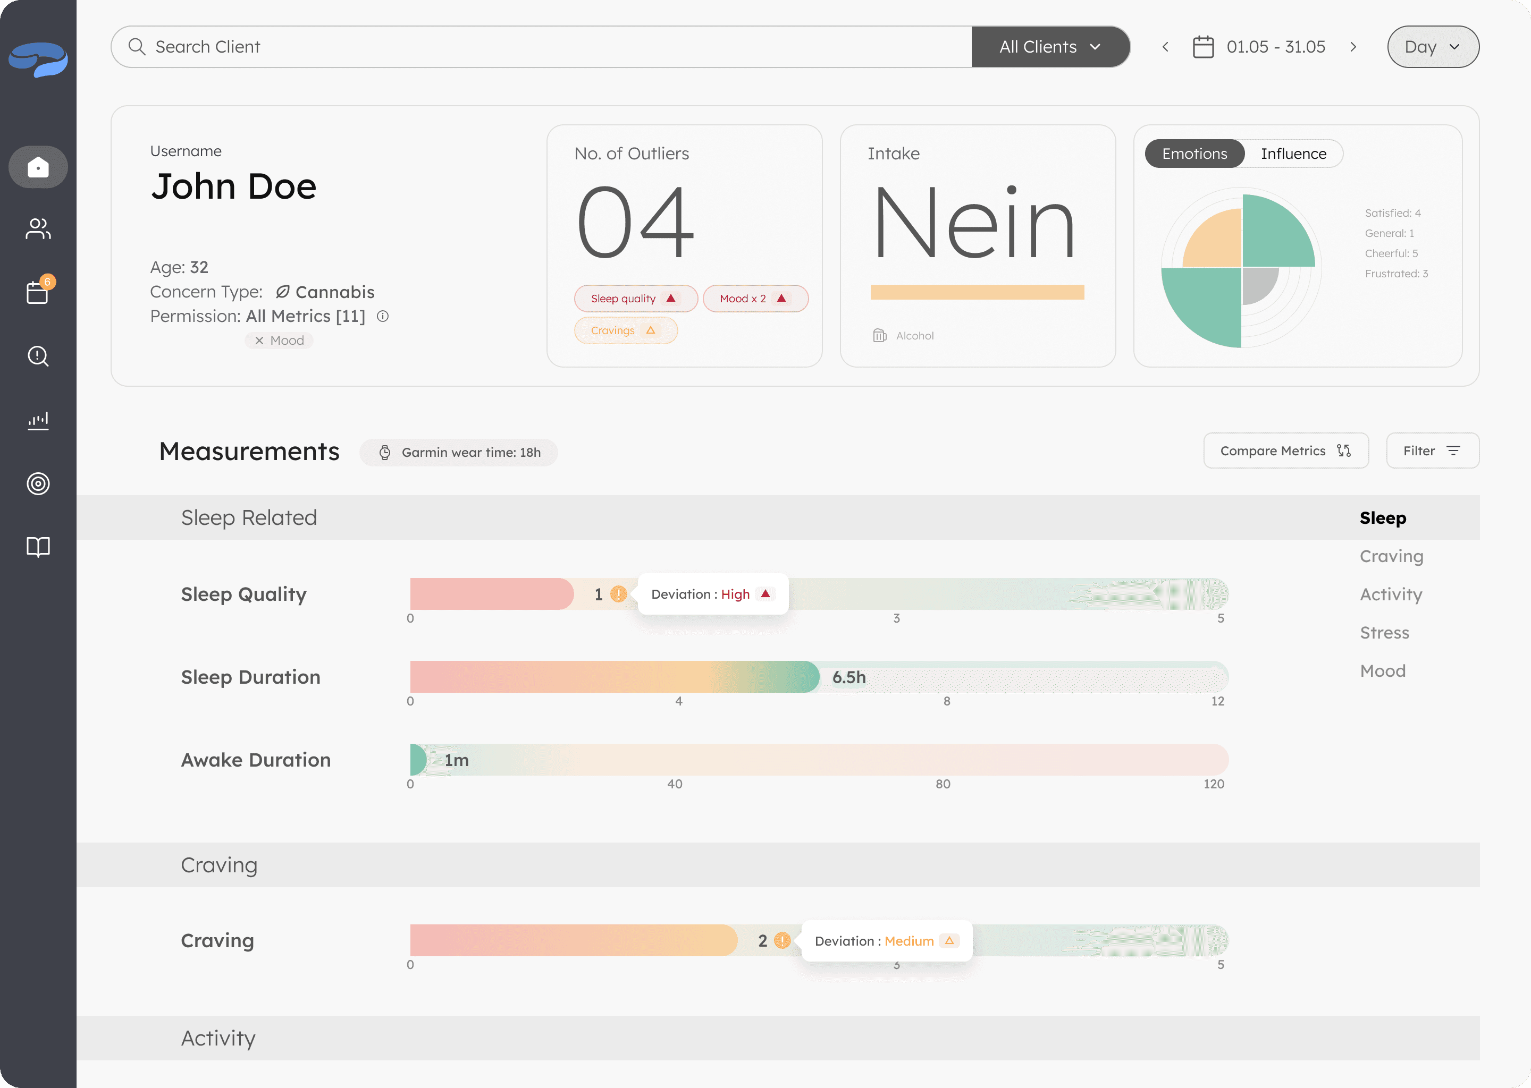1531x1088 pixels.
Task: Open the target goals sidebar icon
Action: point(38,483)
